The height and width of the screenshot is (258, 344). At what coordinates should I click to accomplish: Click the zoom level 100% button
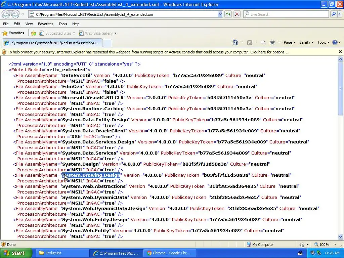pyautogui.click(x=322, y=245)
